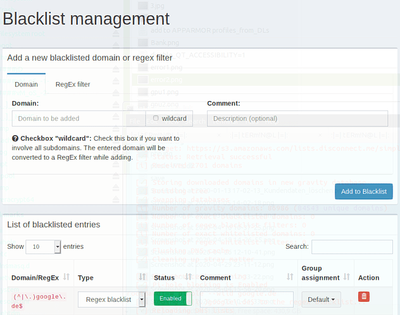Sort list by Comment column arrows
400x315 pixels.
point(290,277)
